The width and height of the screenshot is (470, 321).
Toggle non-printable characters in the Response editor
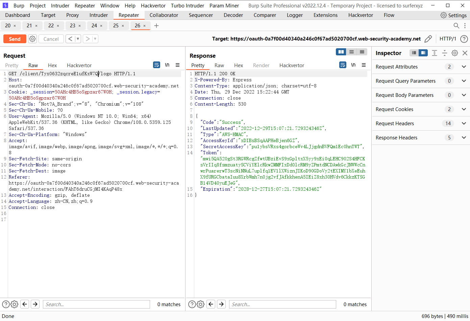coord(353,65)
